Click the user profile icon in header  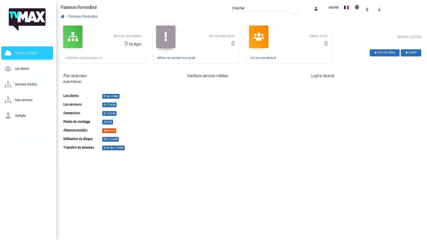pyautogui.click(x=316, y=9)
